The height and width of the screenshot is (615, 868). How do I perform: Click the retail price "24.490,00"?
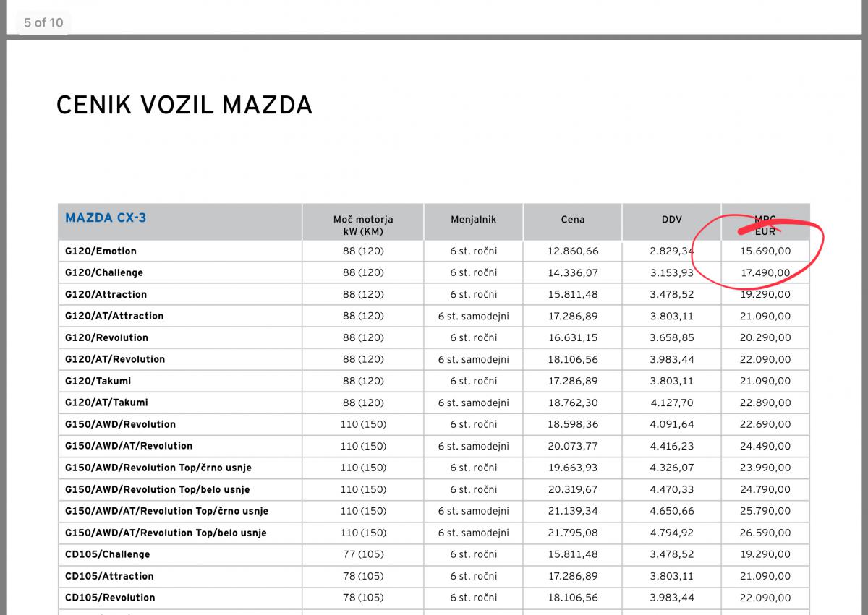tap(765, 446)
